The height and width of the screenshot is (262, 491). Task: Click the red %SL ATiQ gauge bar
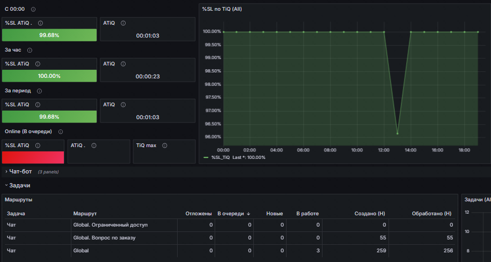(33, 157)
